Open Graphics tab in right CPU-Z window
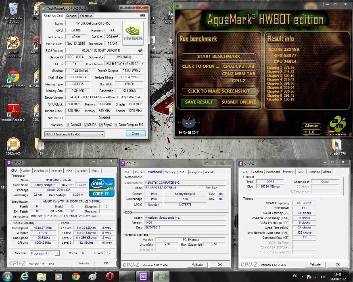Image resolution: width=353 pixels, height=282 pixels. point(314,172)
